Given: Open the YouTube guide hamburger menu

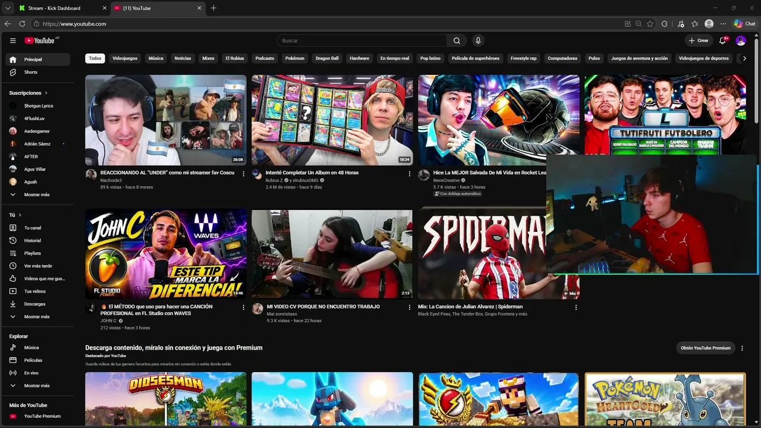Looking at the screenshot, I should click(x=12, y=40).
